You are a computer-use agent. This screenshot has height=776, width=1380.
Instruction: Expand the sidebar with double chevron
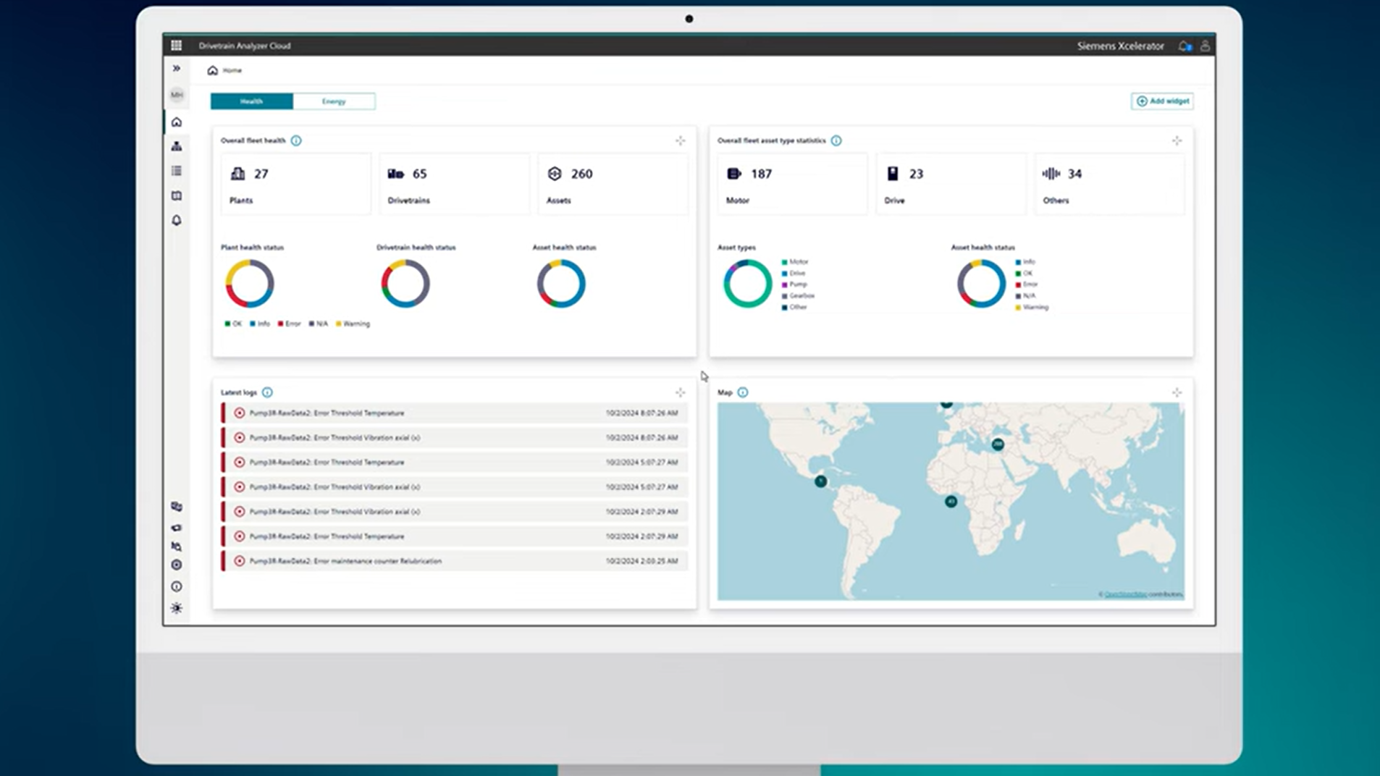pyautogui.click(x=176, y=68)
